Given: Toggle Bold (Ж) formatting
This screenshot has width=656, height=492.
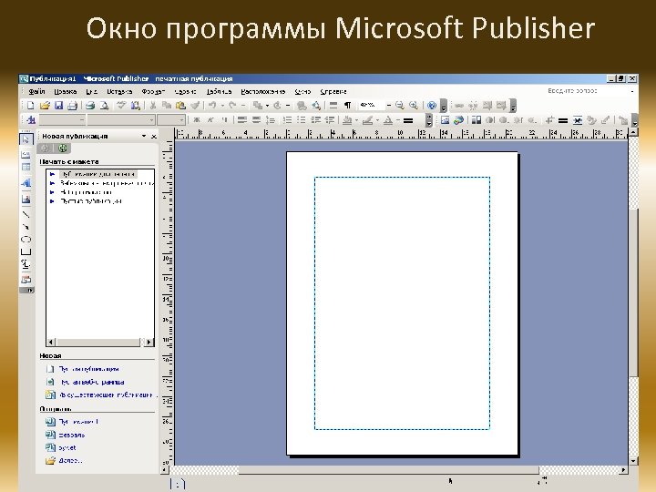Looking at the screenshot, I should point(197,120).
